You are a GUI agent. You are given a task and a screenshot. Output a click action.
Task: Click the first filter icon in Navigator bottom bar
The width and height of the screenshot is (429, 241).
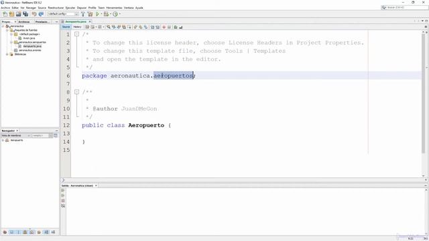click(5, 232)
